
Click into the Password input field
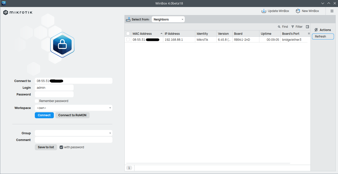point(54,94)
